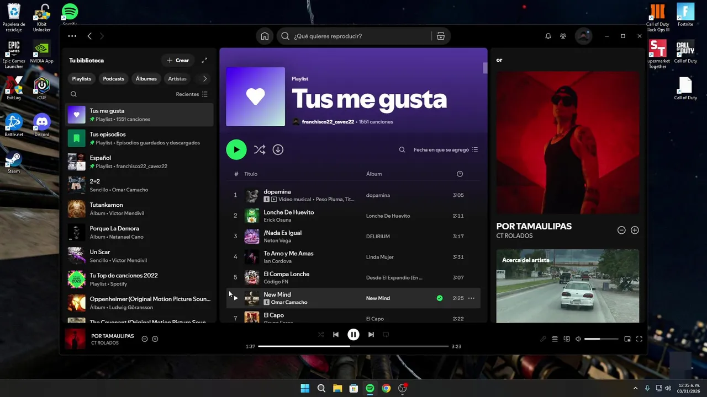Screen dimensions: 707x397
Task: Click the big green play button
Action: click(236, 149)
